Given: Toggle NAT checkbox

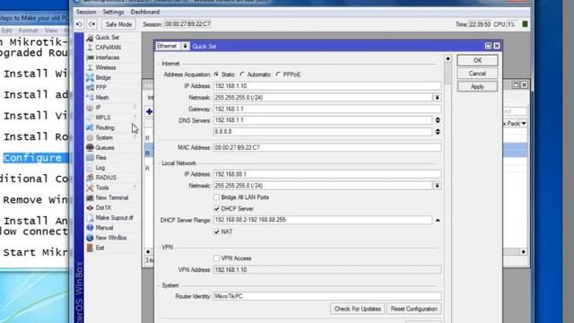Looking at the screenshot, I should click(217, 231).
